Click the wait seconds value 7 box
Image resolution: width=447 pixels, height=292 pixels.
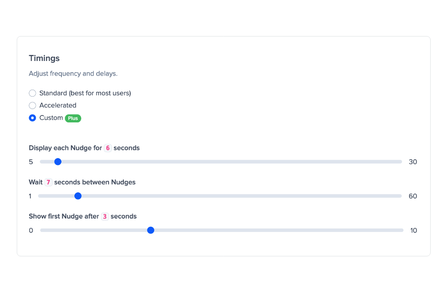coord(48,182)
